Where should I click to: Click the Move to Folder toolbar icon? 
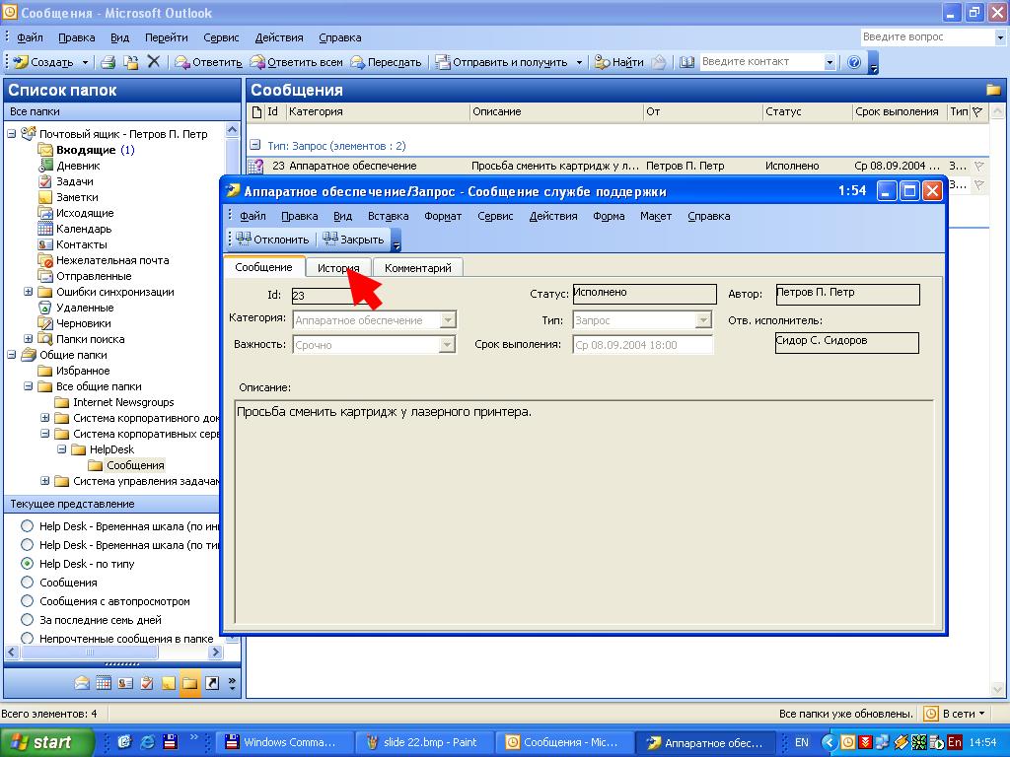pos(131,62)
